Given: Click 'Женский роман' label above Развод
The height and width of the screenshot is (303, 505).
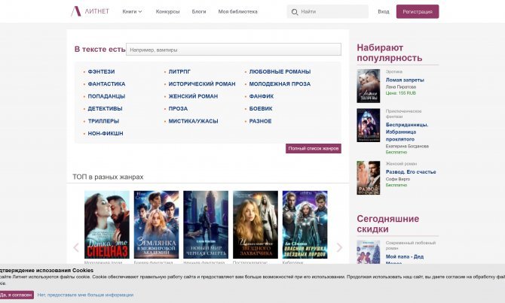Looking at the screenshot, I should click(401, 164).
